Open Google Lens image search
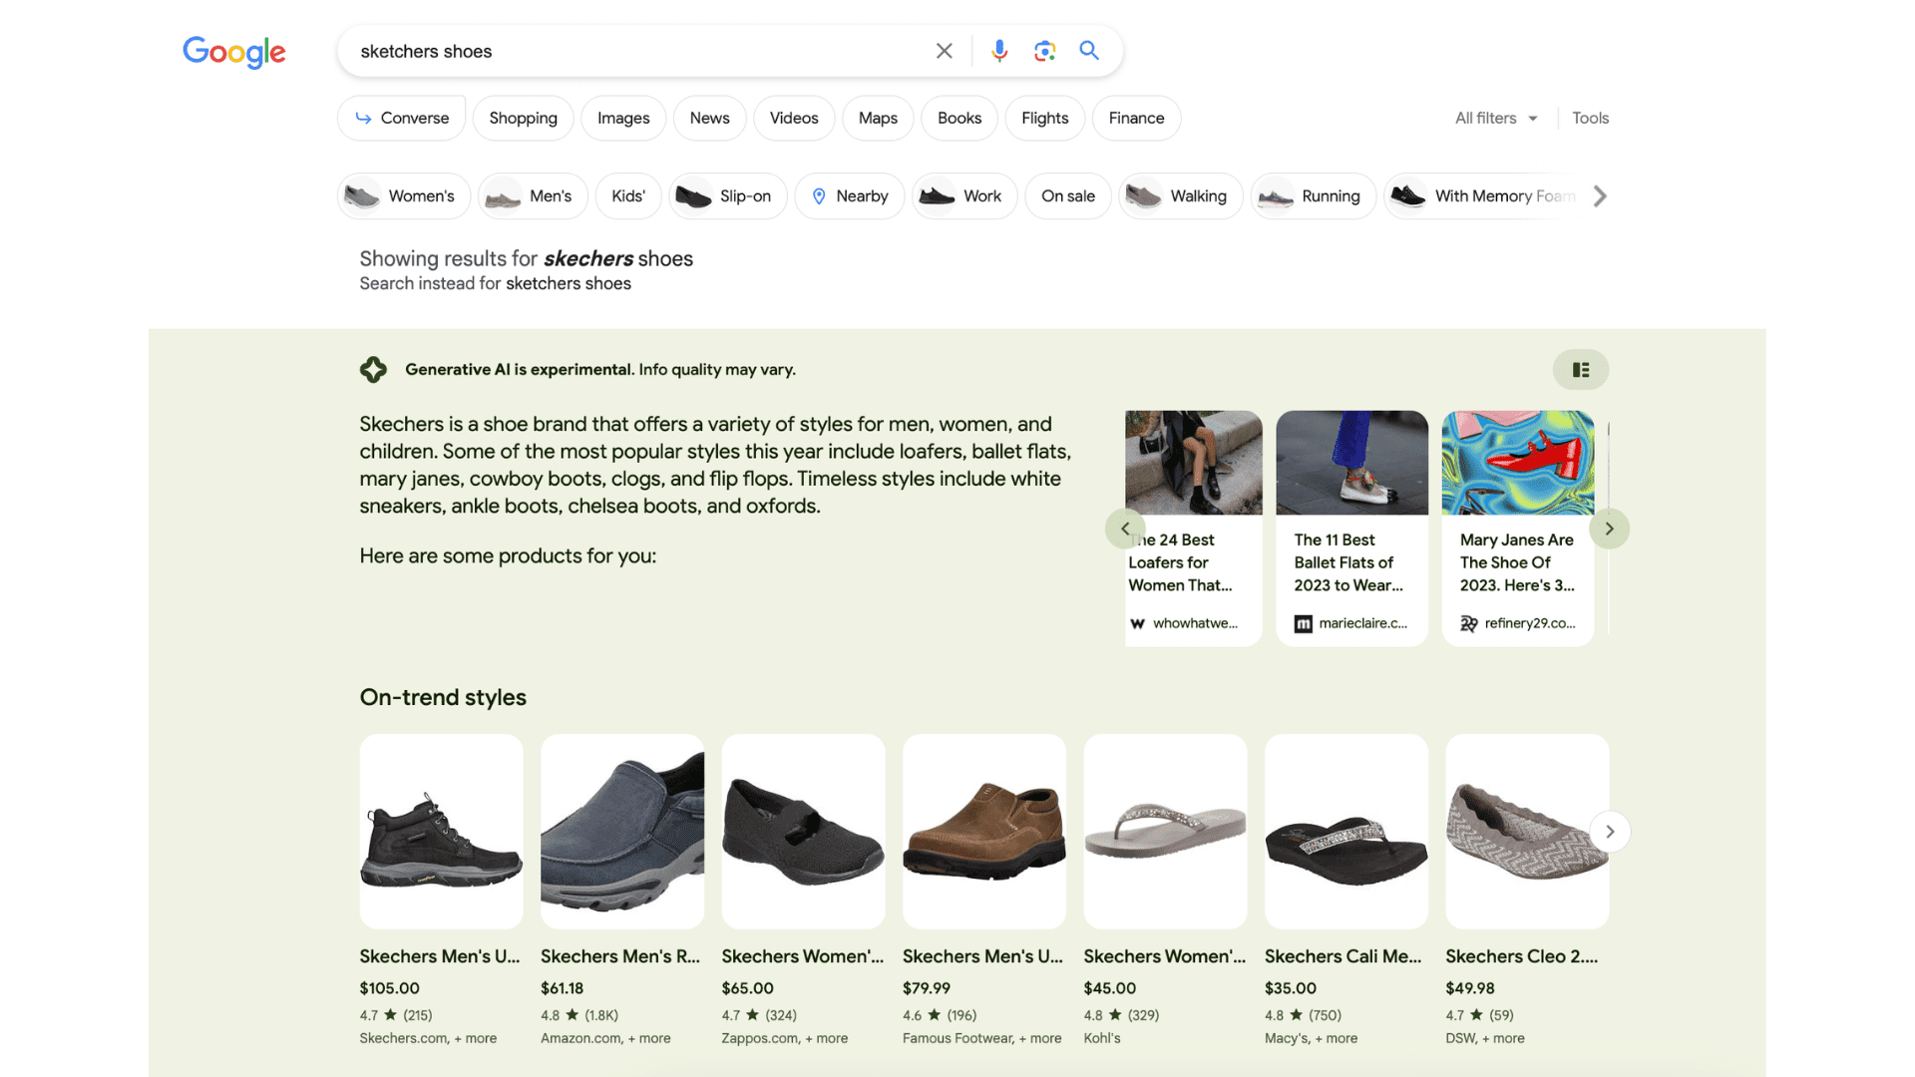 pos(1044,51)
